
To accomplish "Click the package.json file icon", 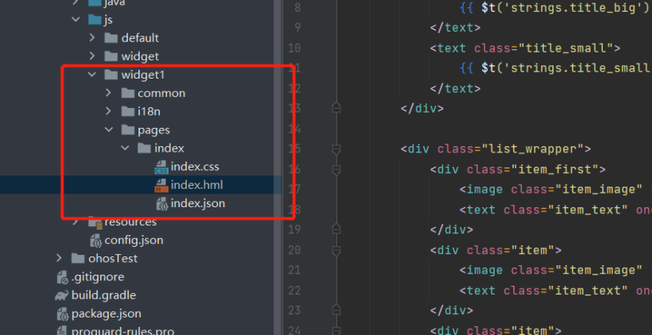I will [x=62, y=314].
